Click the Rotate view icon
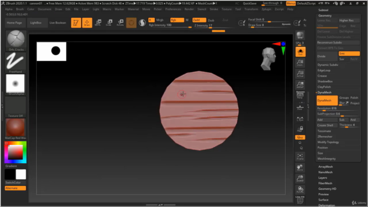 [x=300, y=189]
